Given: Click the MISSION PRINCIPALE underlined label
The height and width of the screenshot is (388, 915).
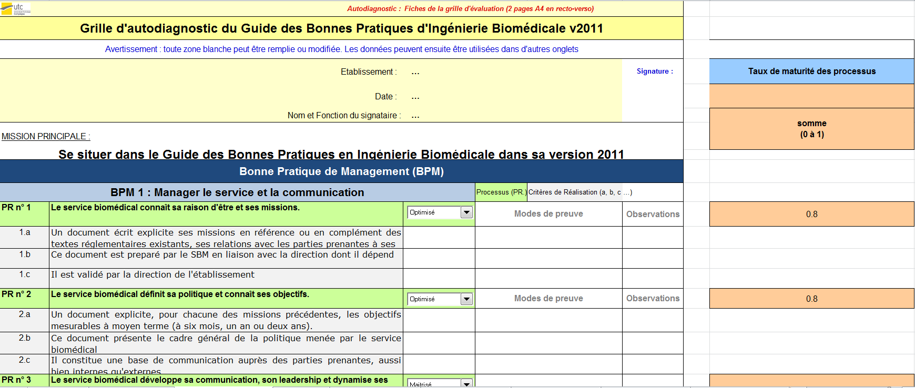Looking at the screenshot, I should 46,137.
